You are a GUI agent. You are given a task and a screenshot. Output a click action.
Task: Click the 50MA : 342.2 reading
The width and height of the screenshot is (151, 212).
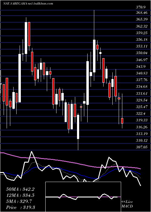(20, 189)
